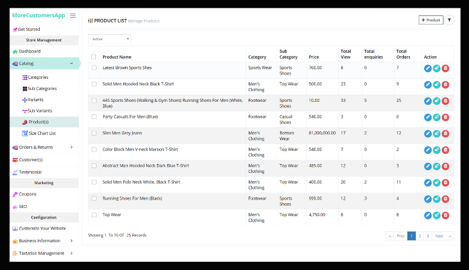
Task: Click the filter funnel icon
Action: click(449, 20)
